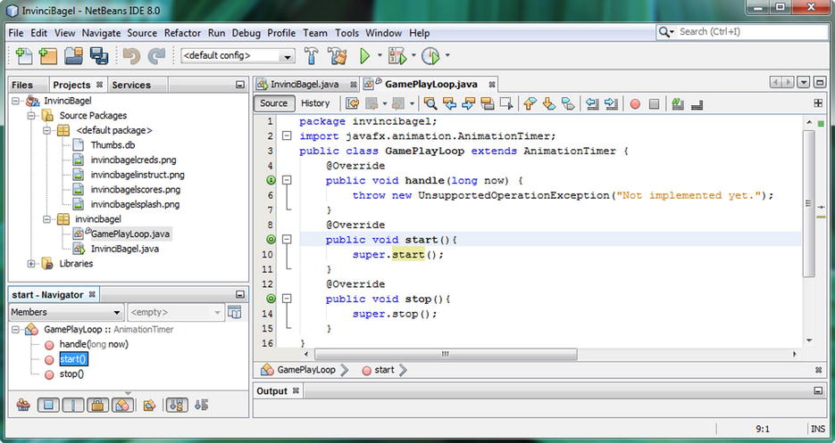This screenshot has width=835, height=443.
Task: Run the project with green play icon
Action: pyautogui.click(x=364, y=55)
